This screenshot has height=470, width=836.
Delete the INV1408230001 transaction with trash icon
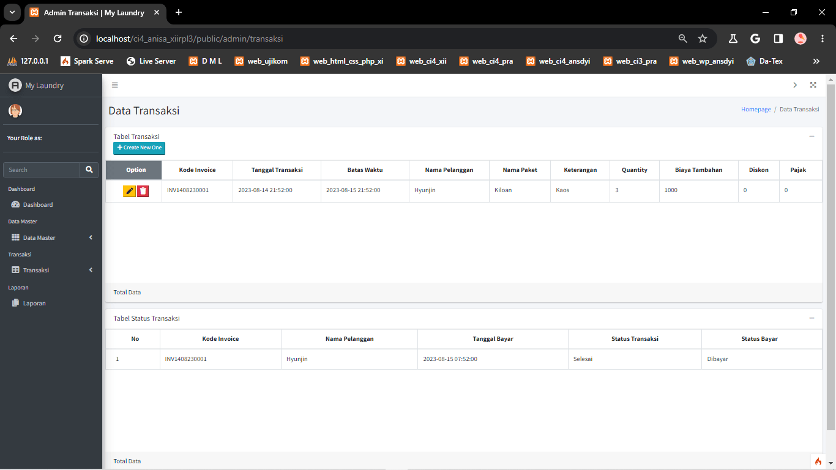click(143, 191)
